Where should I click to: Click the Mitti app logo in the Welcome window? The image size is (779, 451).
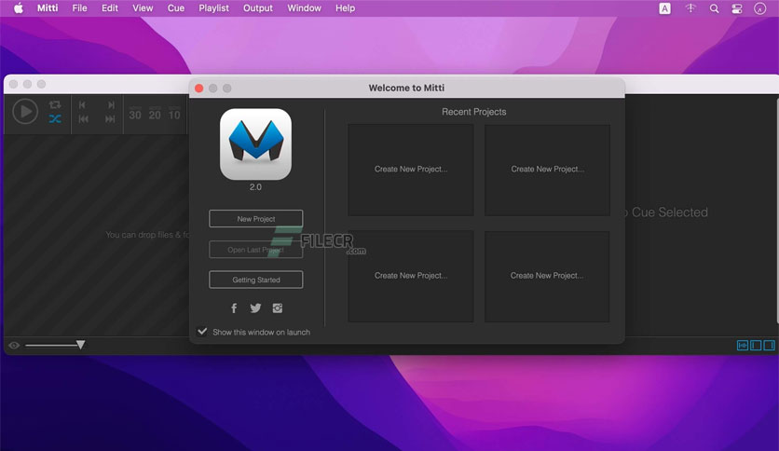point(256,144)
